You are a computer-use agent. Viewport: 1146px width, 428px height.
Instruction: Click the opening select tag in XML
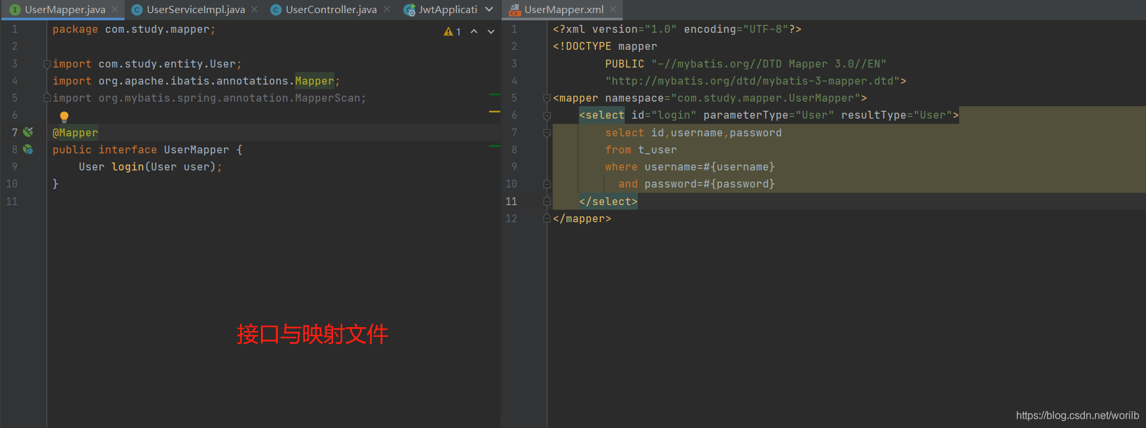(602, 115)
